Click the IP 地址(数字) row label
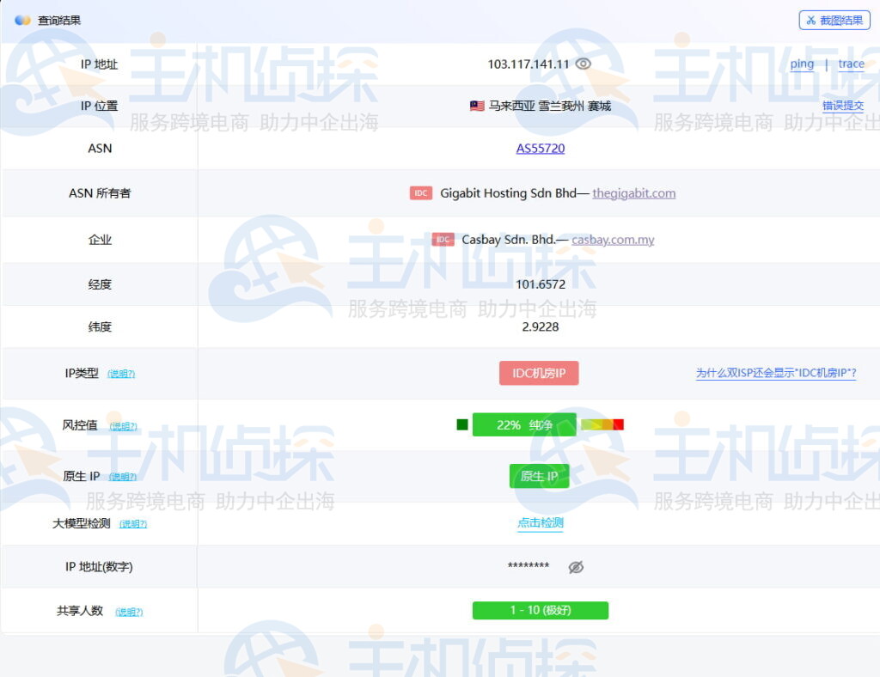The height and width of the screenshot is (677, 880). [x=99, y=567]
